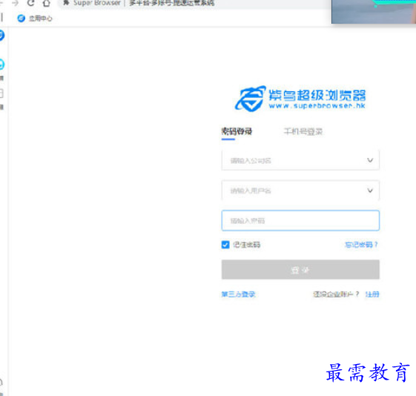Click the forward arrow navigation icon

pos(16,3)
